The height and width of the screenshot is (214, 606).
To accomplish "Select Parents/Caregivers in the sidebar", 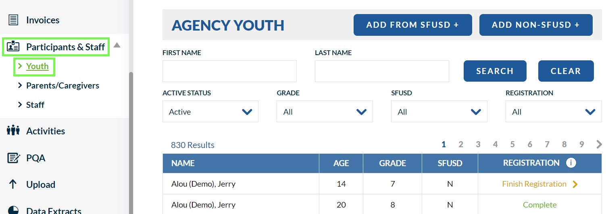I will click(x=62, y=85).
